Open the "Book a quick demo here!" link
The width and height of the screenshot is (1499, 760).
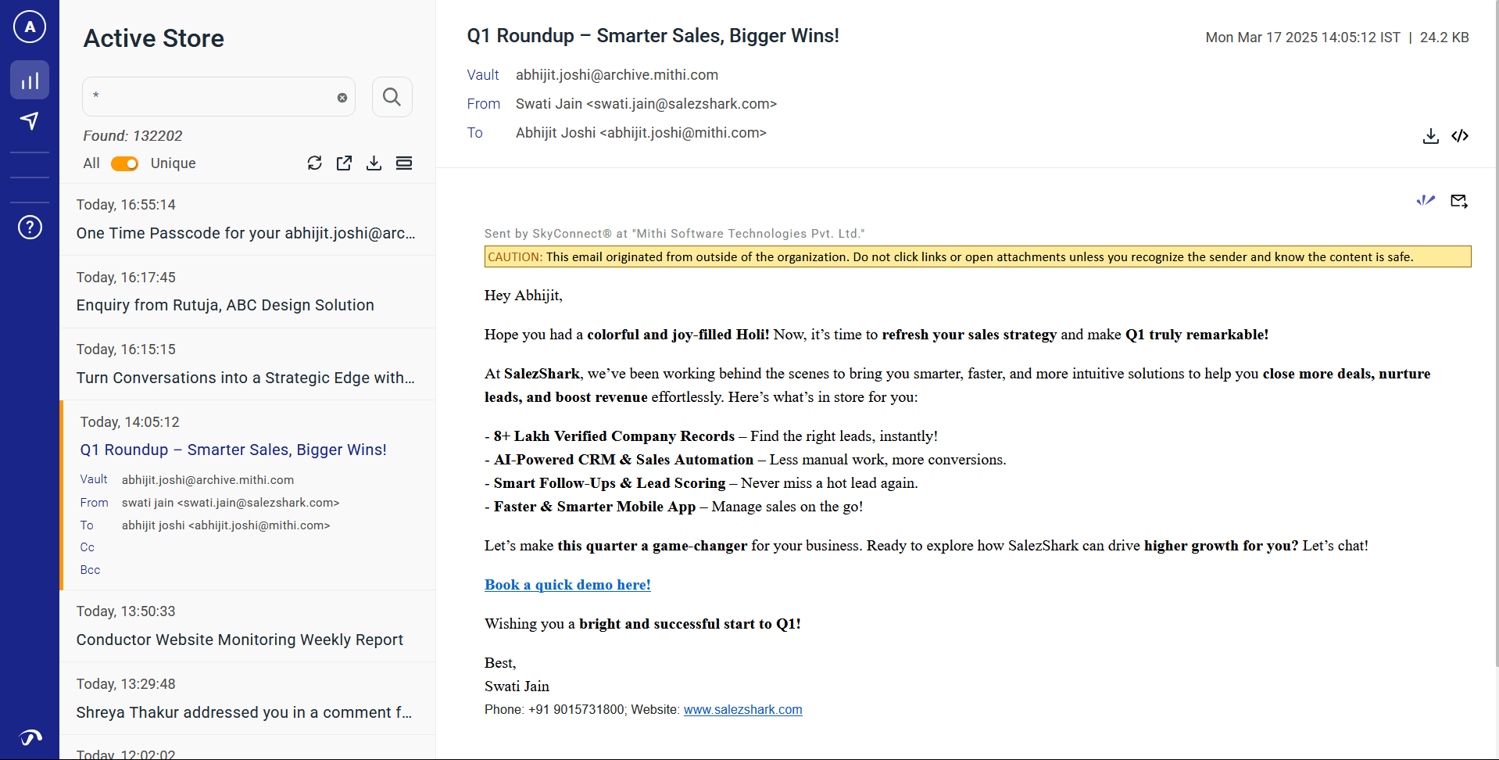click(x=567, y=585)
